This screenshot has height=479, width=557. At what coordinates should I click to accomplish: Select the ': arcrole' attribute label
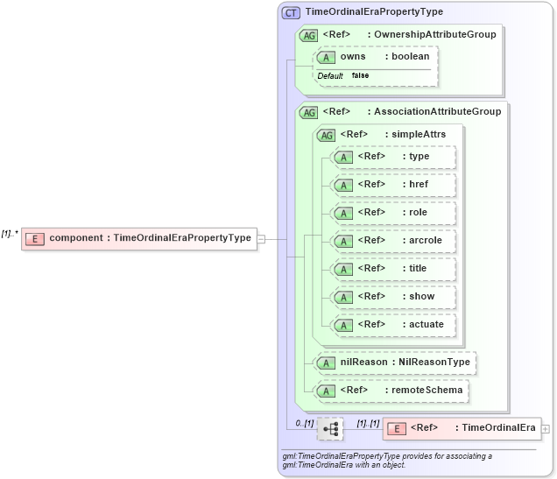pos(422,240)
